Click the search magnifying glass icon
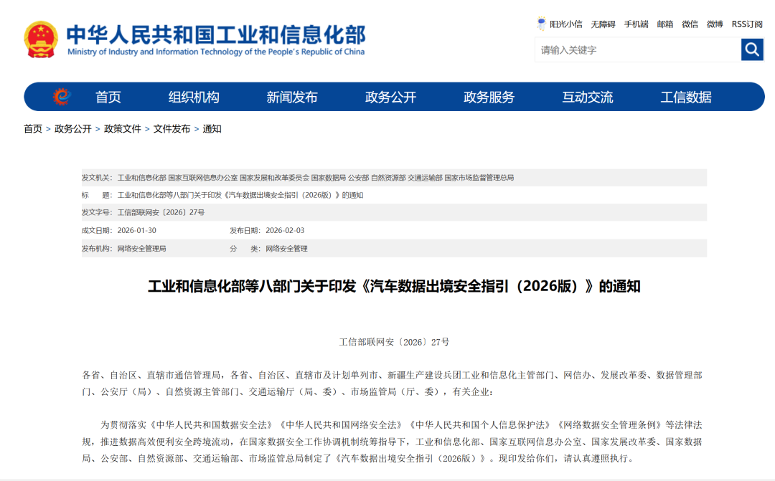The image size is (775, 481). click(751, 50)
